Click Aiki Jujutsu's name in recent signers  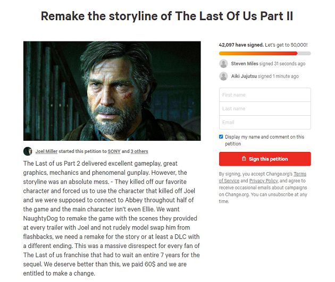pyautogui.click(x=244, y=76)
